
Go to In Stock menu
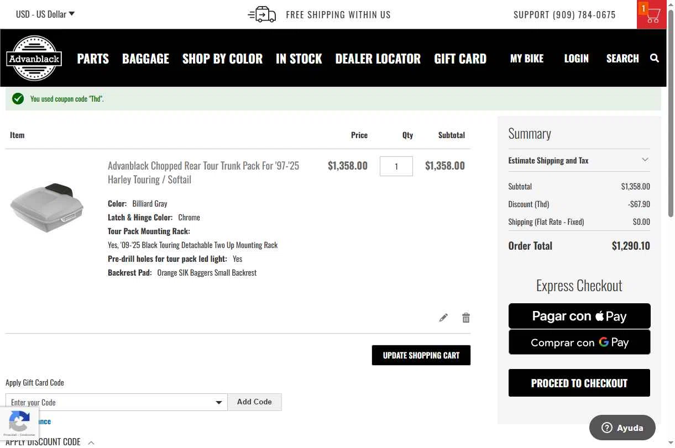tap(299, 59)
